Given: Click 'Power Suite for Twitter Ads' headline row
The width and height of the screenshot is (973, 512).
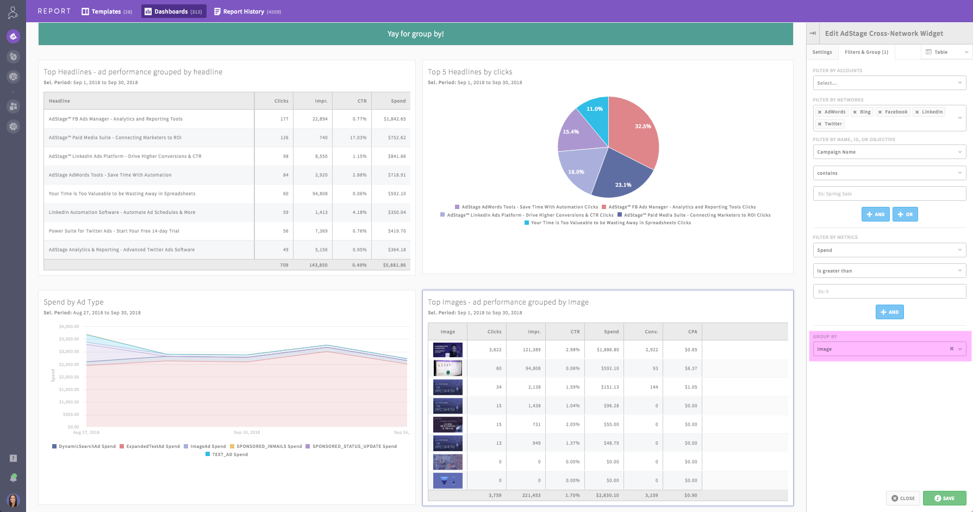Looking at the screenshot, I should click(x=227, y=231).
